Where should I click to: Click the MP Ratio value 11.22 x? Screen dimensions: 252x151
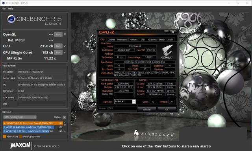point(50,59)
